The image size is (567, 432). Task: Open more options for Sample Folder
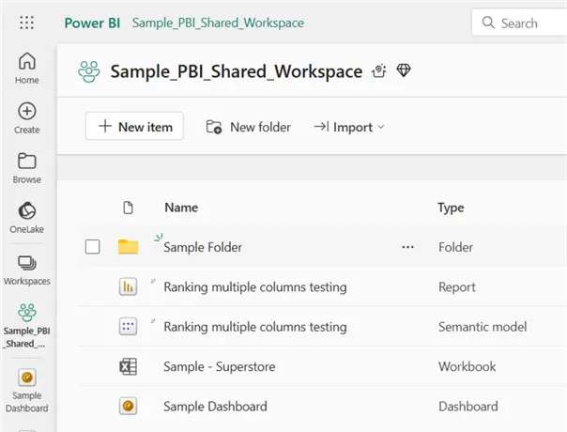tap(407, 247)
